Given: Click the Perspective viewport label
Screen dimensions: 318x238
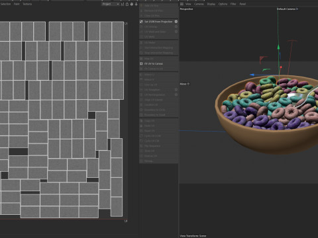Looking at the screenshot, I should [x=186, y=9].
